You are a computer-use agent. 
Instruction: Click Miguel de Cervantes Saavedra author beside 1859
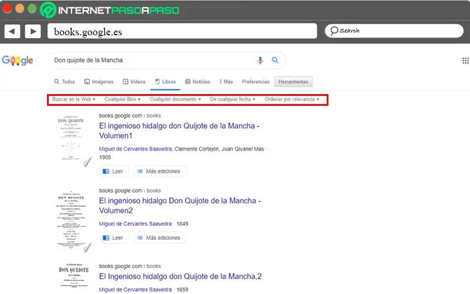point(136,289)
